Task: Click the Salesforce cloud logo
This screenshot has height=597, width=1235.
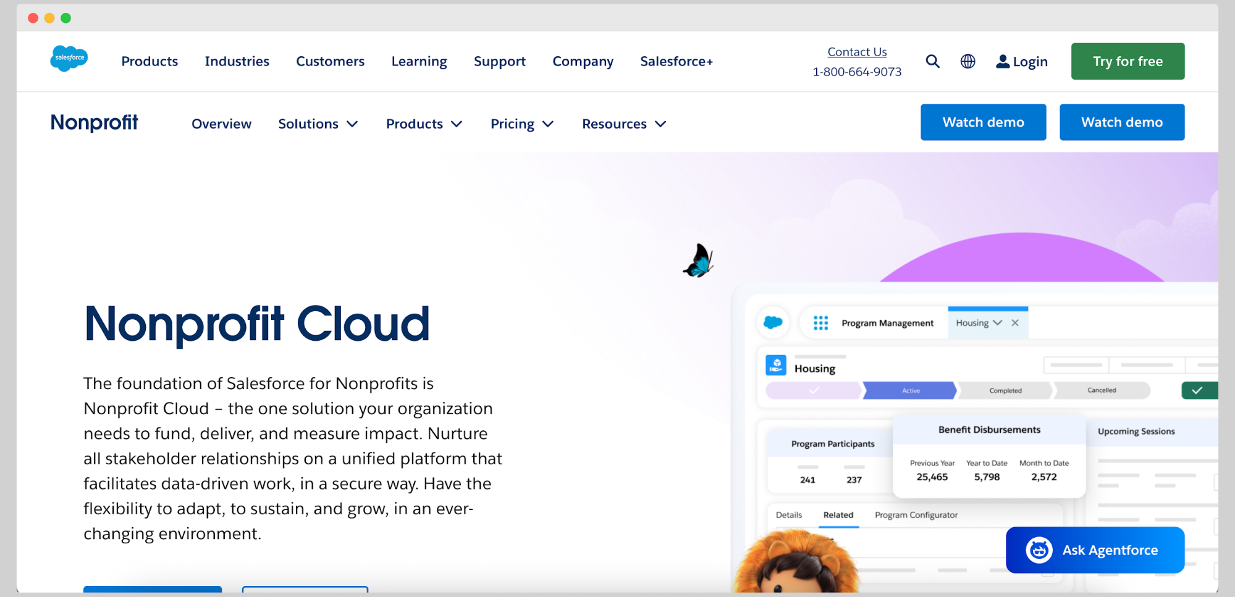Action: click(69, 59)
